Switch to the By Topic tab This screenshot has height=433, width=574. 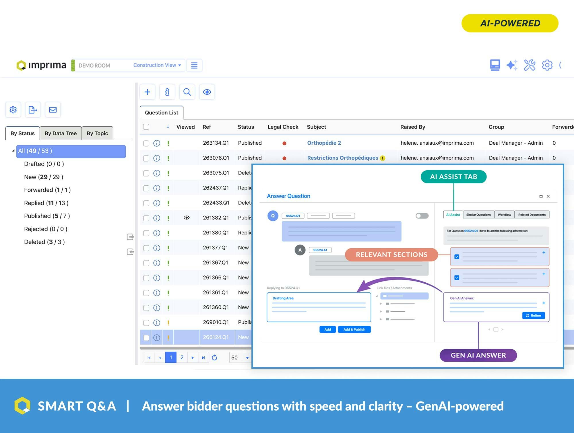tap(97, 133)
